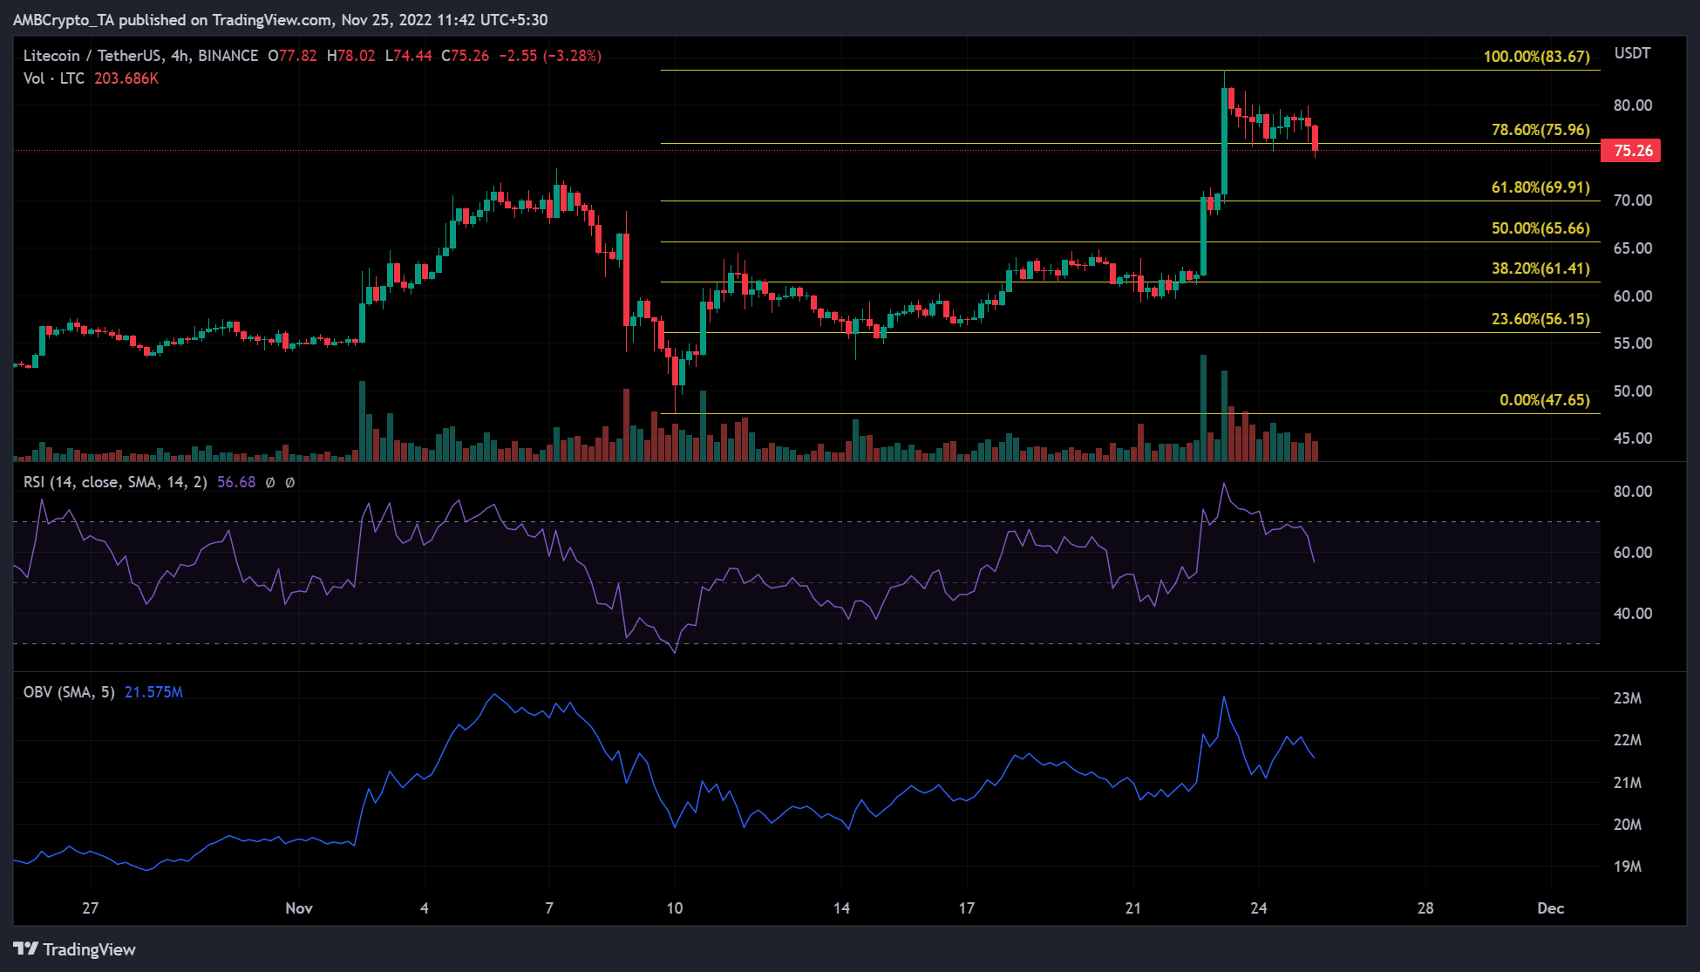Click the 7 date label on time axis
This screenshot has width=1700, height=972.
coord(549,908)
